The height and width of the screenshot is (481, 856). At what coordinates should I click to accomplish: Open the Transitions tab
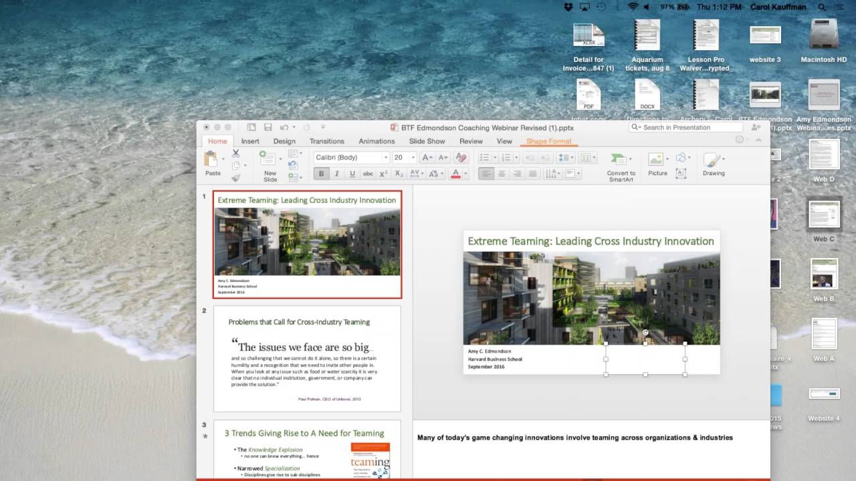coord(327,141)
